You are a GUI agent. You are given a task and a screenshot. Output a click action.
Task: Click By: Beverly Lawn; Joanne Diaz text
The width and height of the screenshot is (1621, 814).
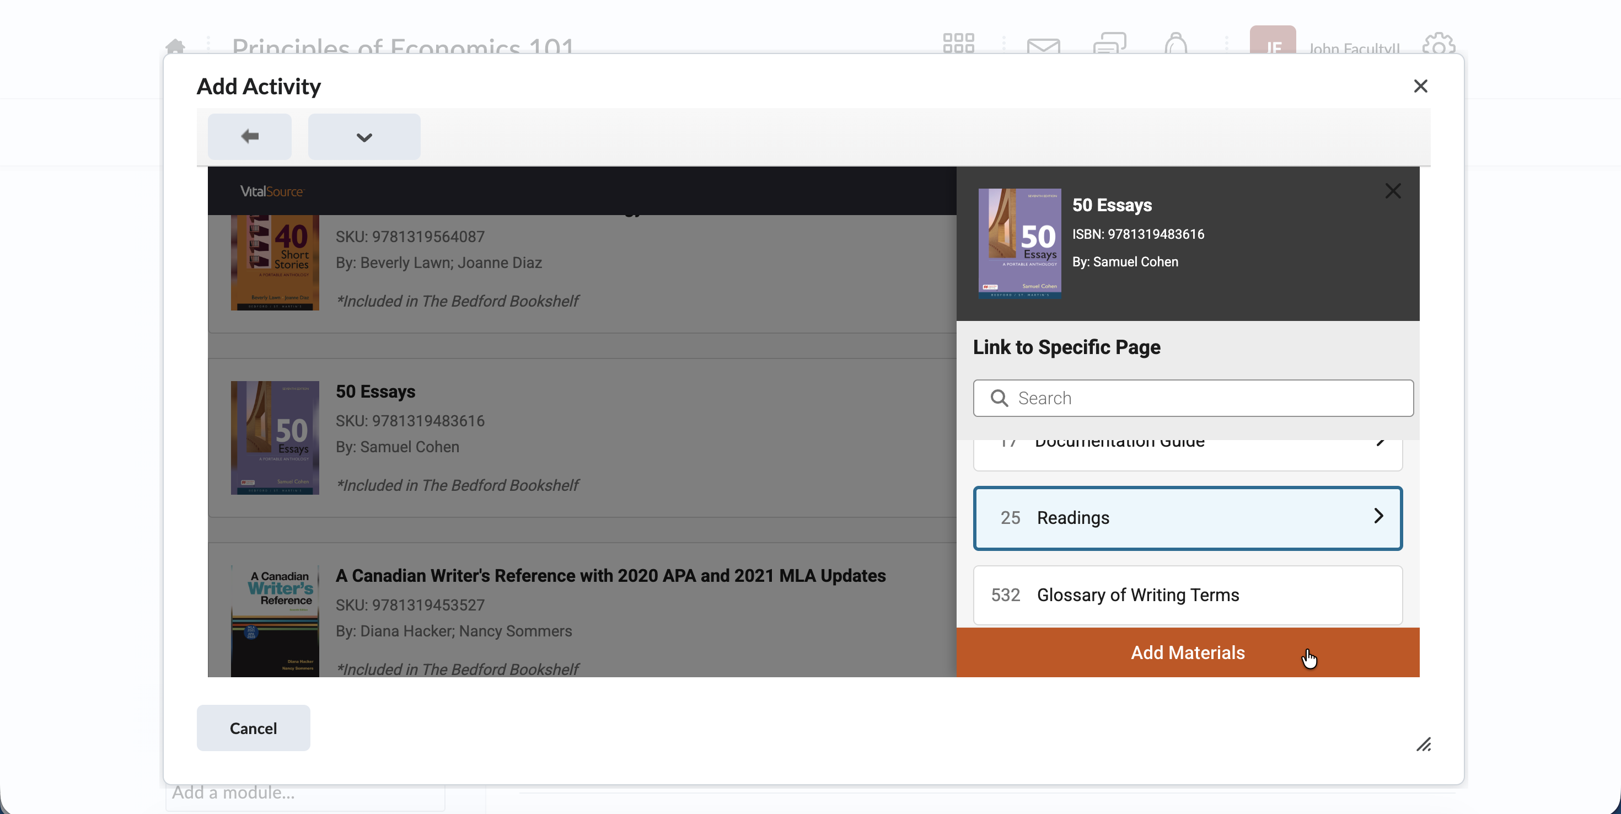point(438,263)
